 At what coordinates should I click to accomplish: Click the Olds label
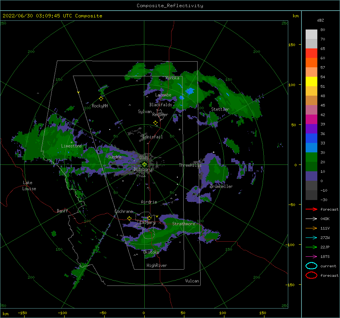tap(144, 158)
